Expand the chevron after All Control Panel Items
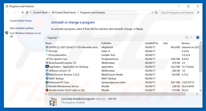 [78, 12]
